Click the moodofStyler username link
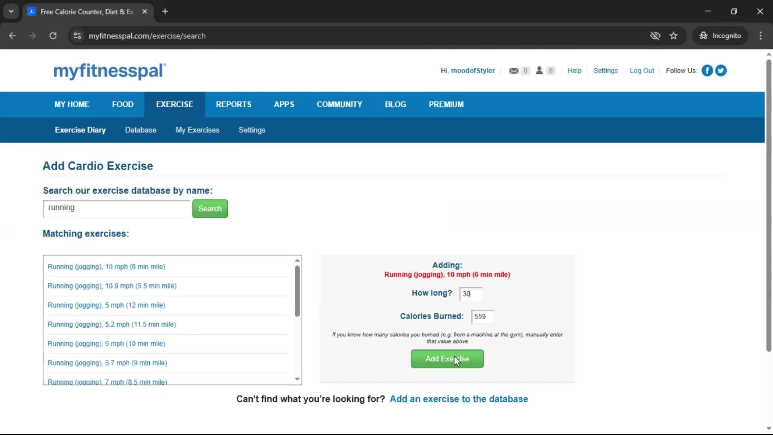 (x=473, y=71)
